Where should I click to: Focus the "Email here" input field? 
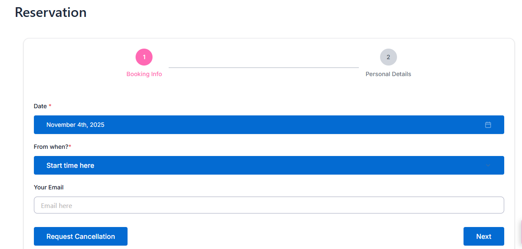(269, 205)
